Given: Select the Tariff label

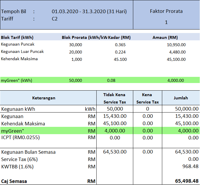Looking at the screenshot, I should point(7,19).
